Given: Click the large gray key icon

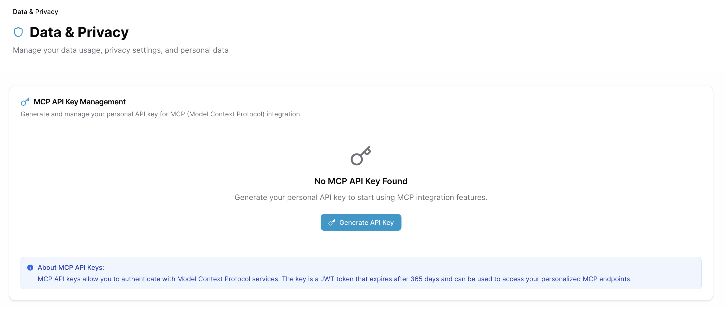Looking at the screenshot, I should point(360,156).
